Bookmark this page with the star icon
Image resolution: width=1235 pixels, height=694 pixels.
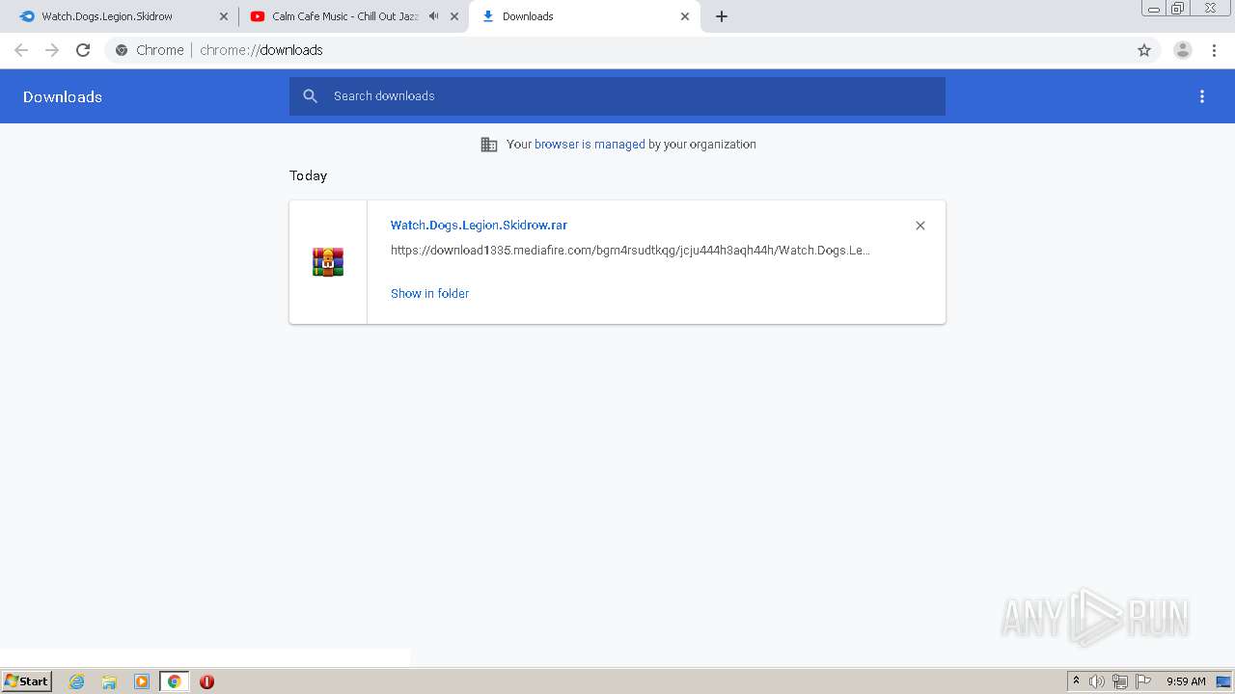tap(1144, 50)
